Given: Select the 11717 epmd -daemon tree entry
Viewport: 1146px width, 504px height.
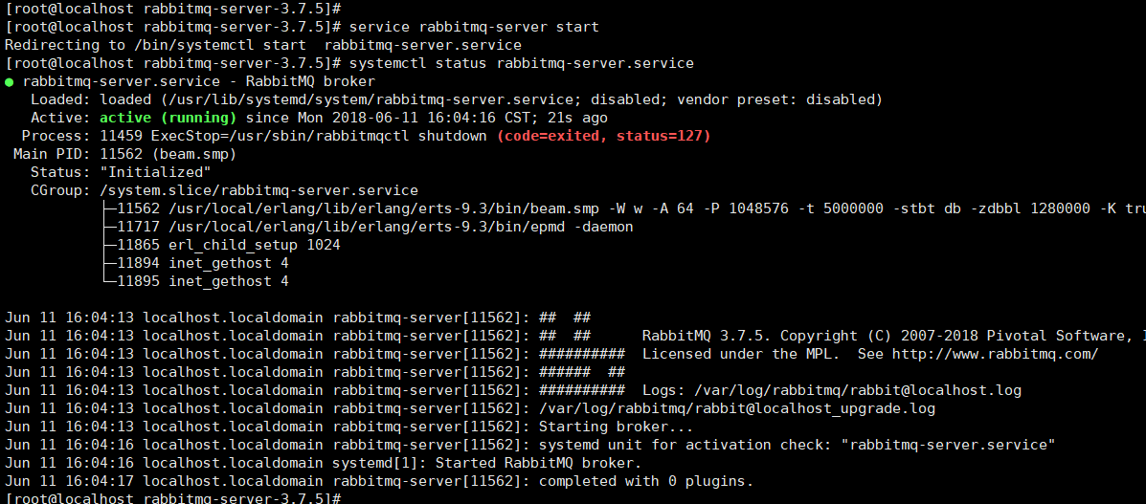Looking at the screenshot, I should point(373,227).
